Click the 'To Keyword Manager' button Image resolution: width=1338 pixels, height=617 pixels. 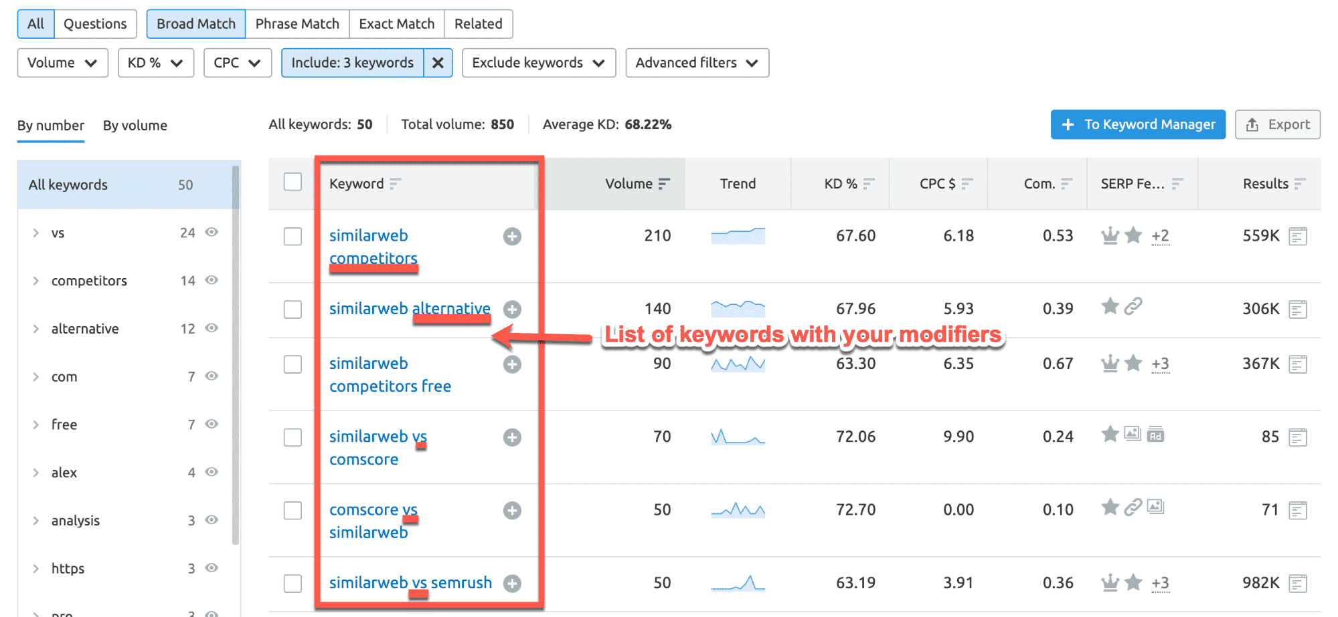[x=1137, y=125]
